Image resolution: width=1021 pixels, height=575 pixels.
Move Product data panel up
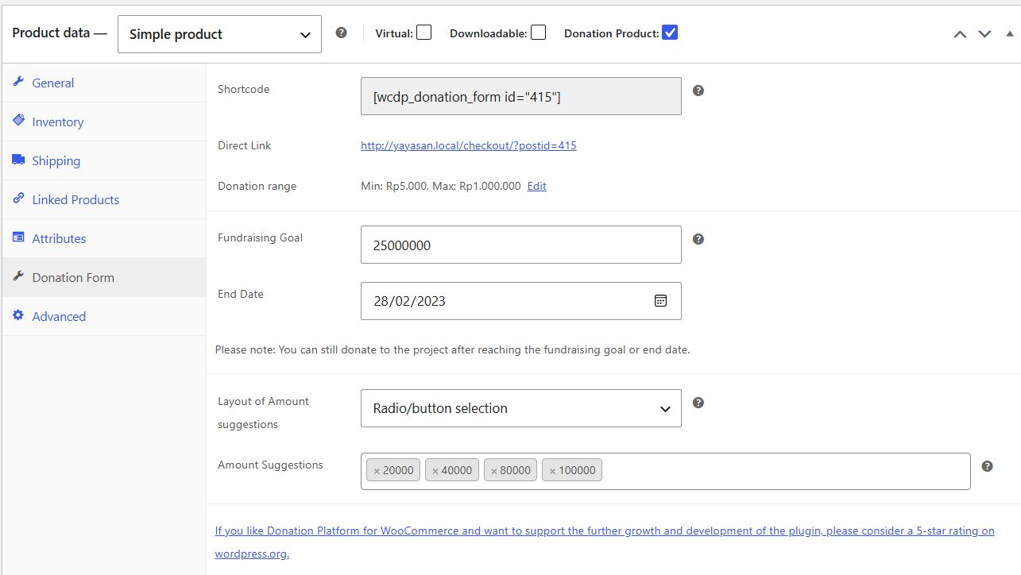[960, 34]
